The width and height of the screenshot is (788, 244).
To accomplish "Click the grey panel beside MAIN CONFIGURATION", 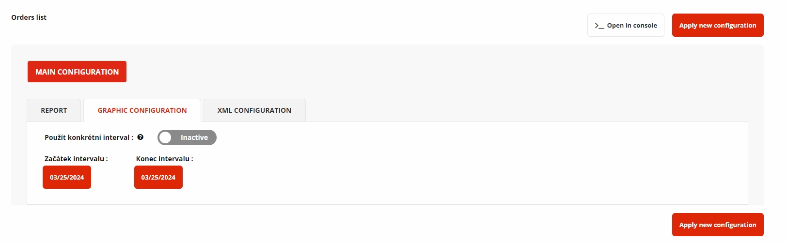I will [388, 72].
